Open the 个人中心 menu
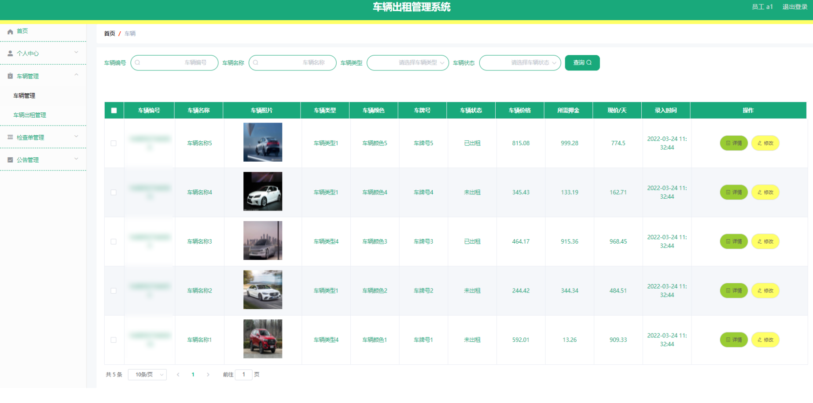The image size is (813, 403). [x=43, y=53]
